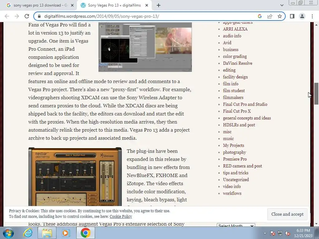This screenshot has height=239, width=319.
Task: Click the scrollbar up arrow
Action: (x=317, y=25)
